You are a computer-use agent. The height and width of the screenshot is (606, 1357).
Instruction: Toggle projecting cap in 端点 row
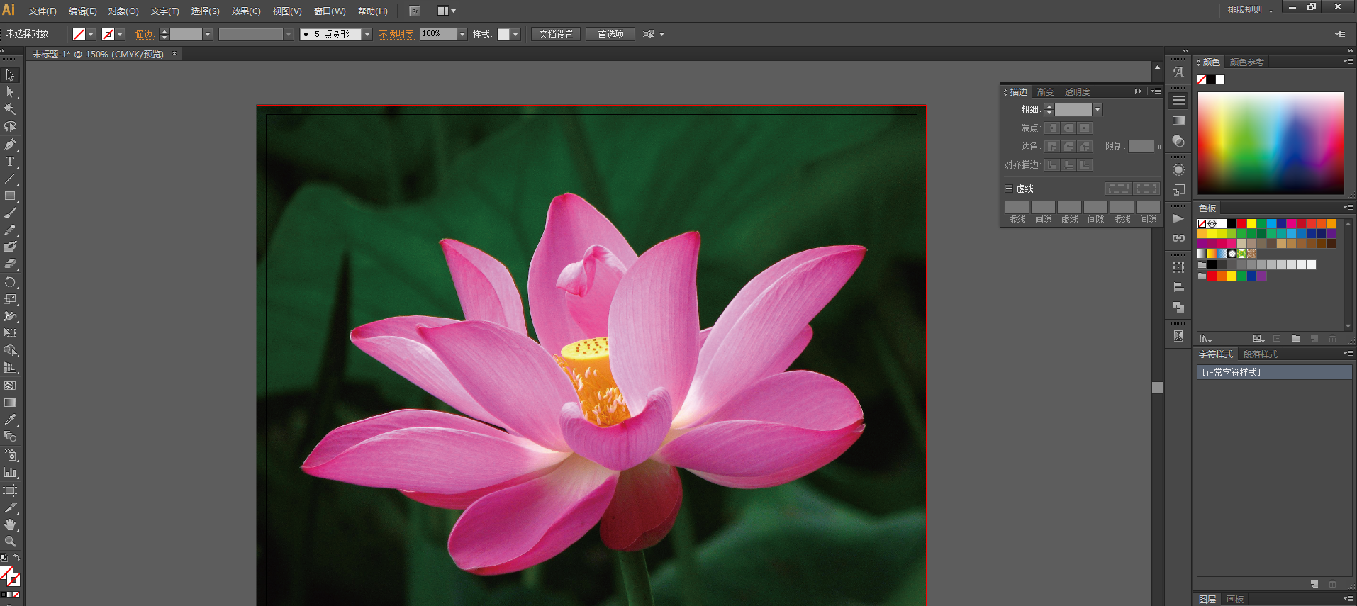pyautogui.click(x=1085, y=128)
